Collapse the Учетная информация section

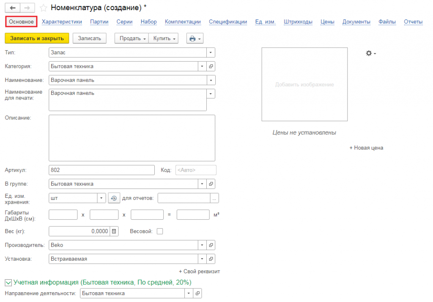pos(8,283)
